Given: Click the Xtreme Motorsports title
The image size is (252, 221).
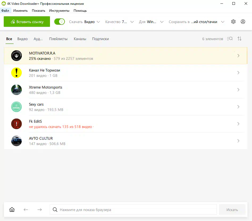Looking at the screenshot, I should tap(45, 87).
